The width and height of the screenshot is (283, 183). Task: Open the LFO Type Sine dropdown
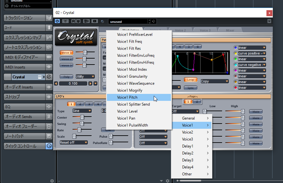point(82,111)
